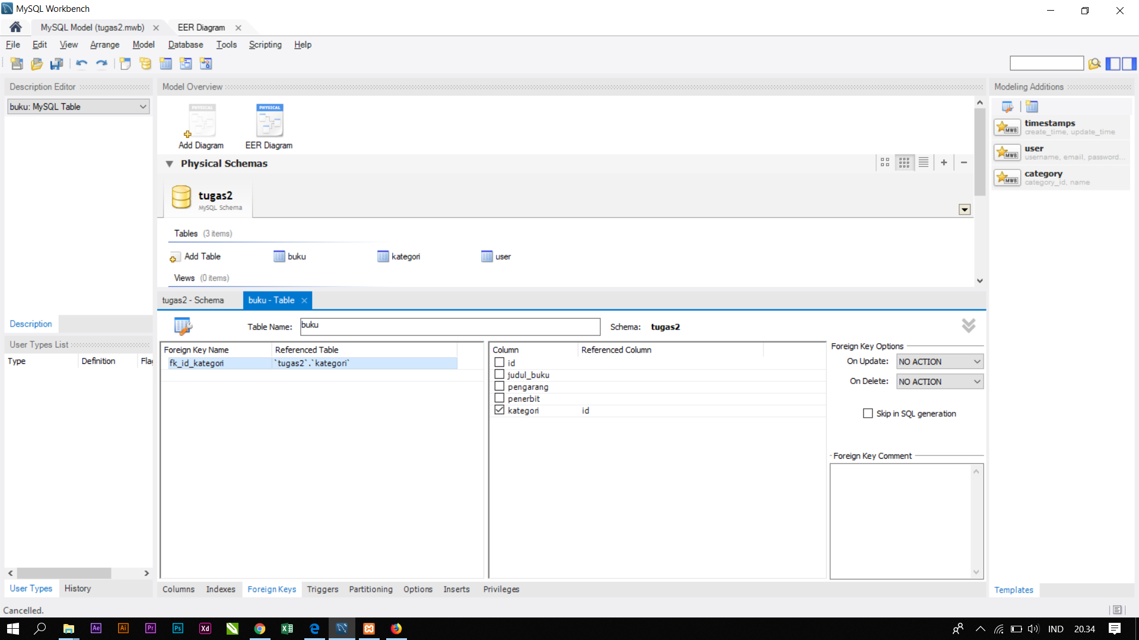Select the fk_id_kategori foreign key row

196,363
